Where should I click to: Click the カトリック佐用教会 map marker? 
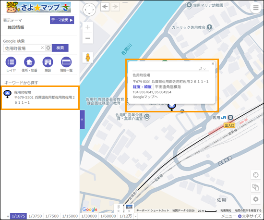tap(209, 27)
